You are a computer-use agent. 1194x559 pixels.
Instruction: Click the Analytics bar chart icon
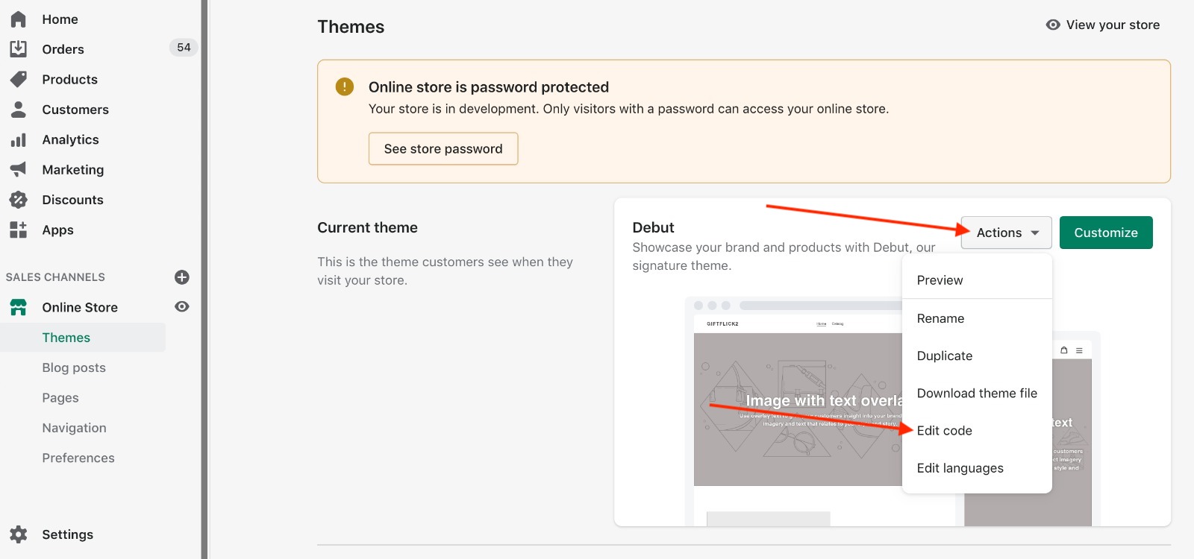(x=19, y=139)
